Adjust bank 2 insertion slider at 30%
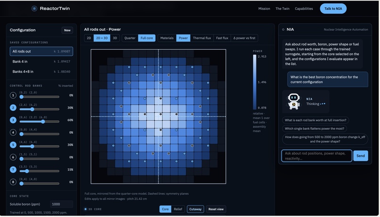 pos(39,109)
